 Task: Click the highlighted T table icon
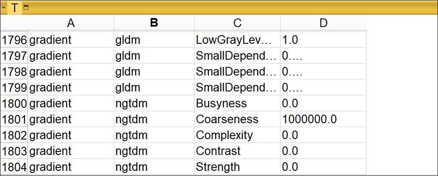tap(15, 8)
